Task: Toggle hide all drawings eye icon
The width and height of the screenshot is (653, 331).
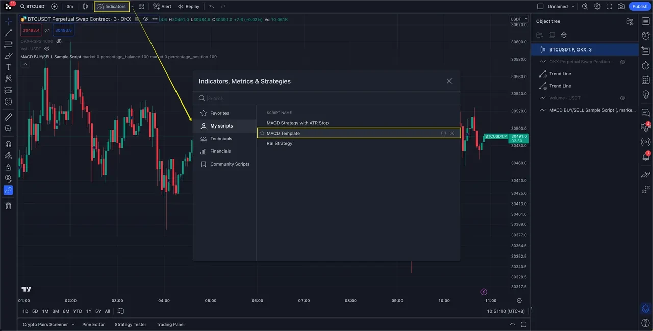Action: pos(8,179)
